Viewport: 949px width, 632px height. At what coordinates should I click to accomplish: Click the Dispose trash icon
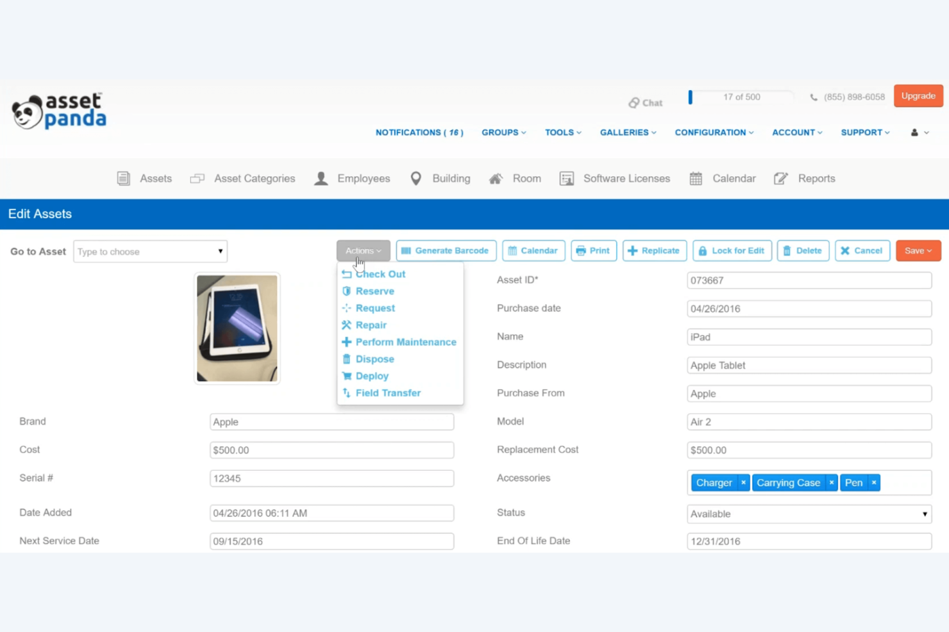click(347, 359)
